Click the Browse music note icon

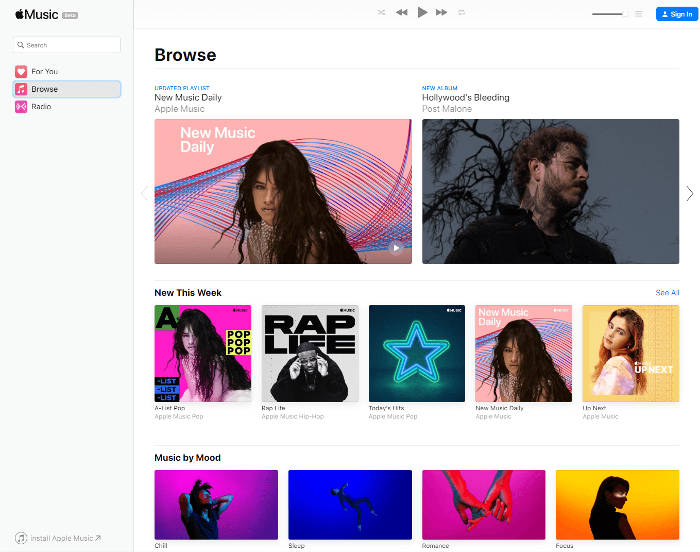tap(21, 89)
